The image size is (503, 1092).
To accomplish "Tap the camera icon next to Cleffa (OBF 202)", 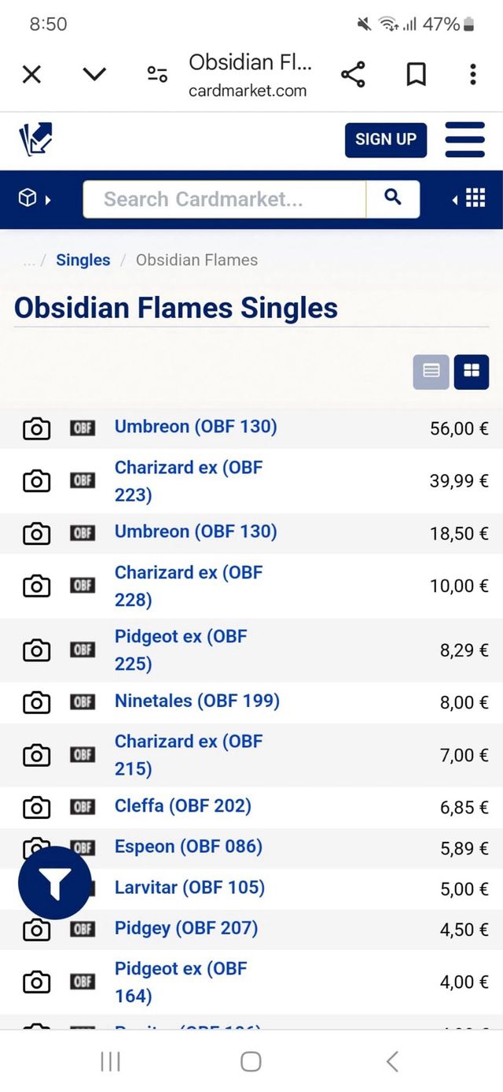I will pyautogui.click(x=35, y=806).
